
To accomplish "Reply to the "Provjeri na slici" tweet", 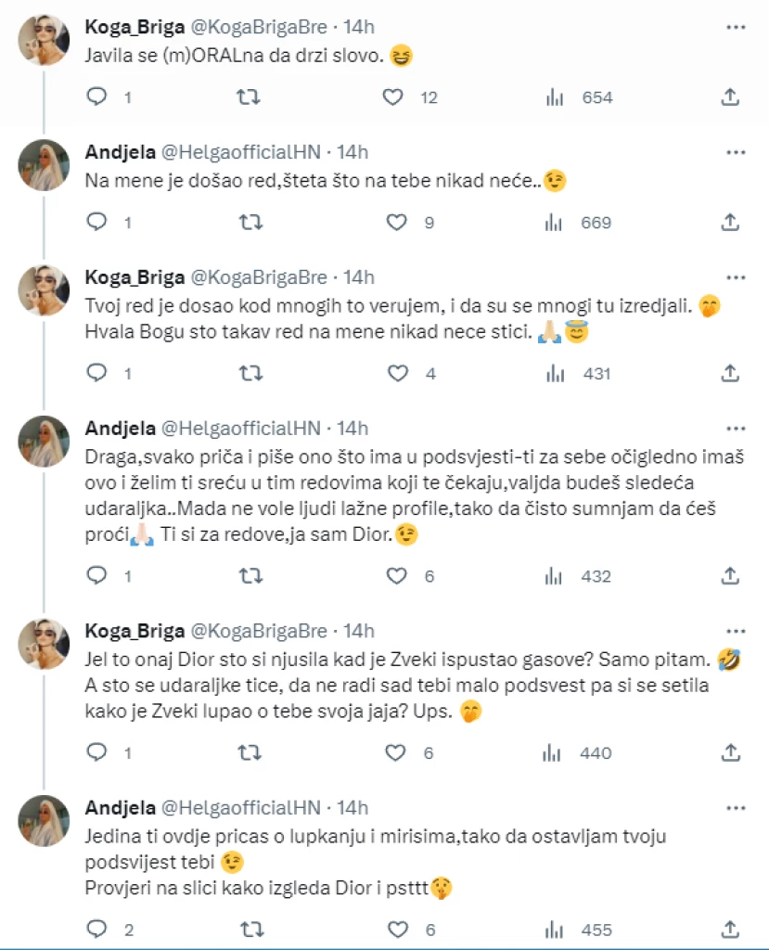I will point(97,929).
